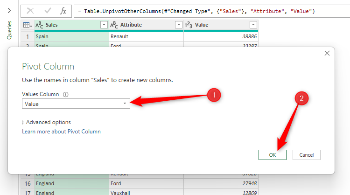Click the Values Column info icon
The height and width of the screenshot is (195, 350).
click(65, 94)
